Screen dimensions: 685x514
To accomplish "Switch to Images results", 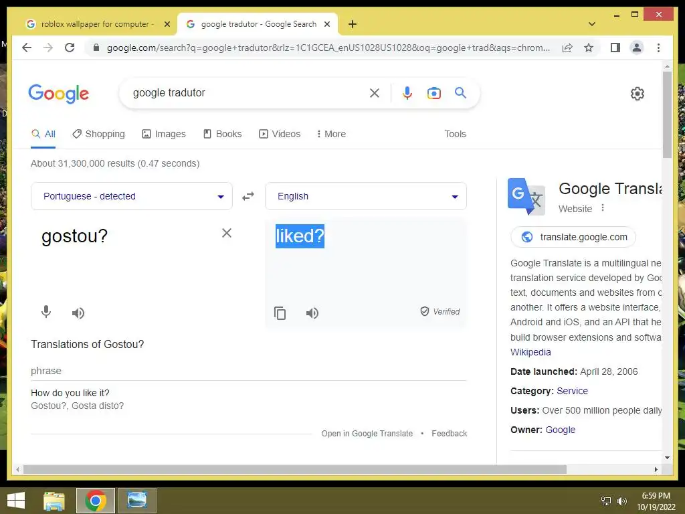I will [164, 134].
